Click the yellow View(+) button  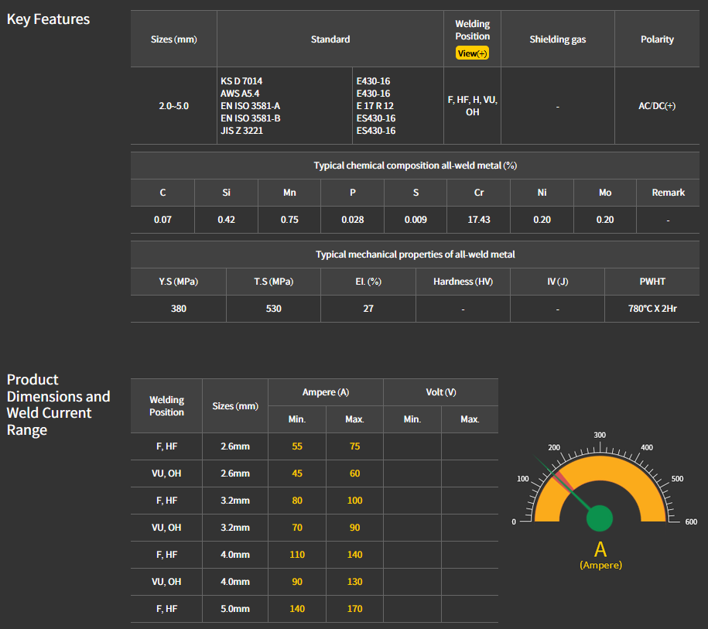click(x=472, y=53)
